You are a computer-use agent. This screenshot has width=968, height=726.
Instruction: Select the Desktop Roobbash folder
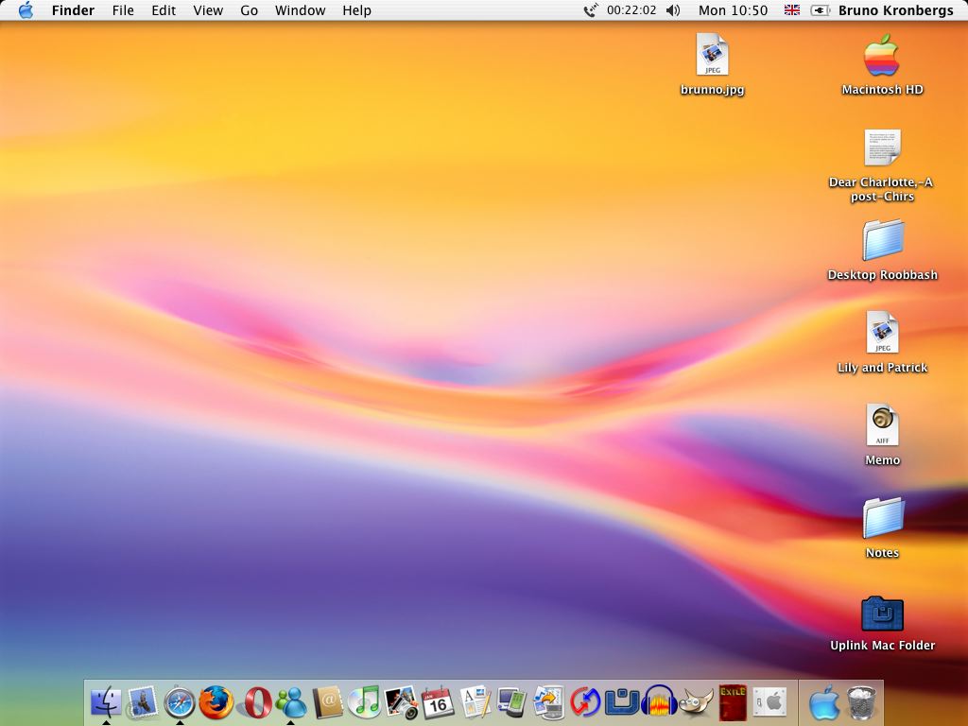[x=883, y=241]
